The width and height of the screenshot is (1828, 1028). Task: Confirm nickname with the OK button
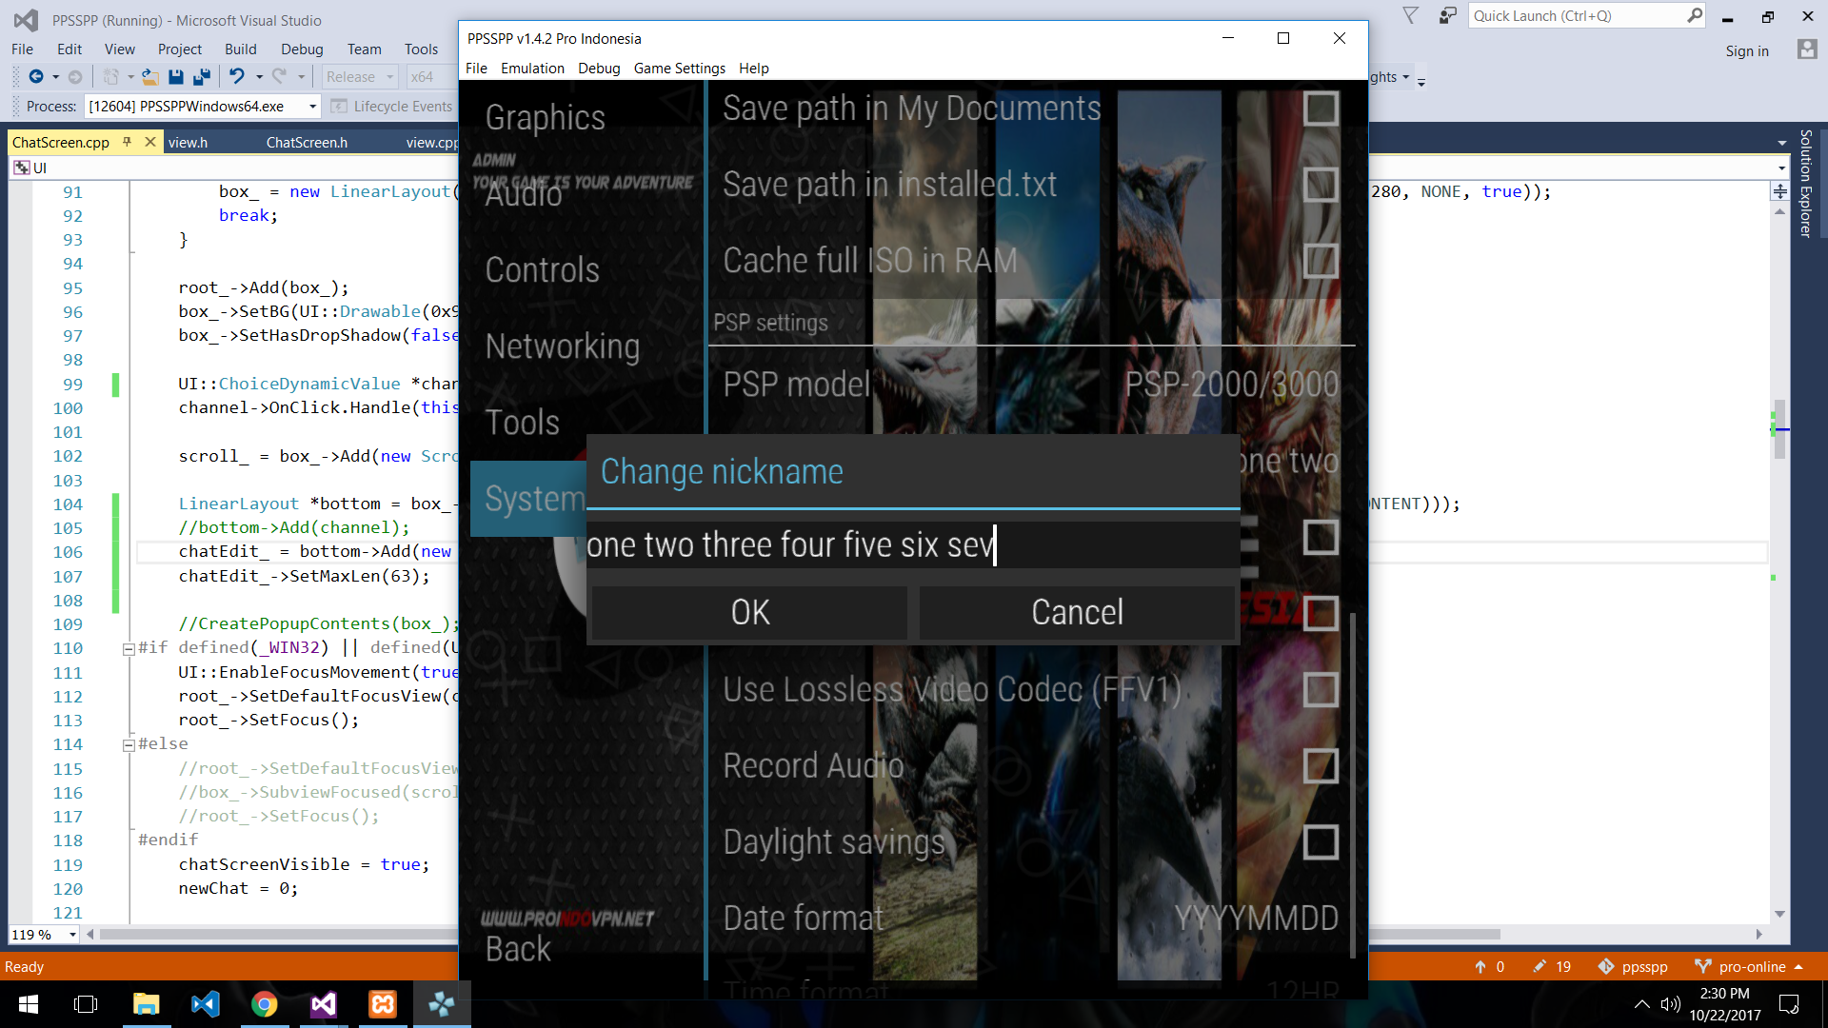(748, 612)
